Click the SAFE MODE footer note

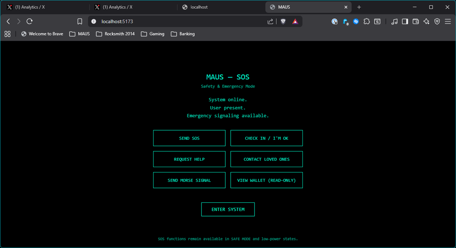click(228, 239)
